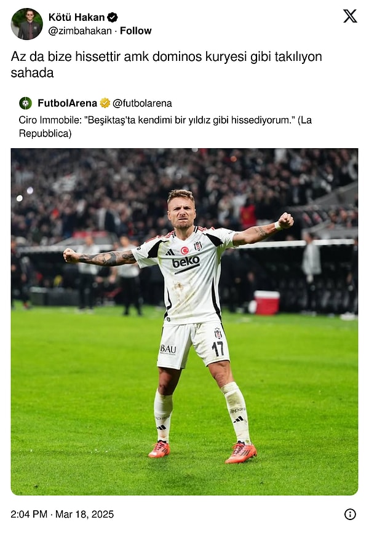Click the X logo
Screen dimensions: 369x533
coord(350,16)
